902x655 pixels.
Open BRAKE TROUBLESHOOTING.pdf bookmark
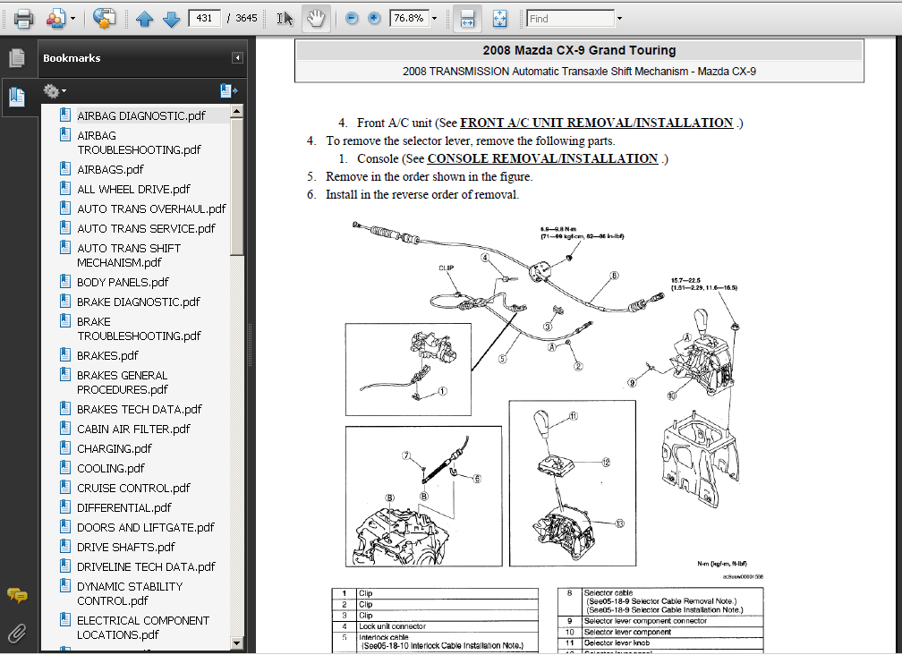click(x=139, y=329)
